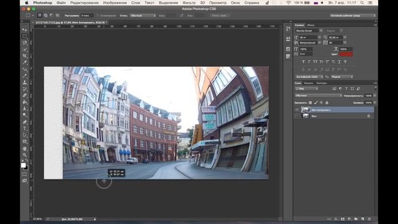The image size is (398, 224).
Task: Show the bottom background layer
Action: (x=297, y=116)
